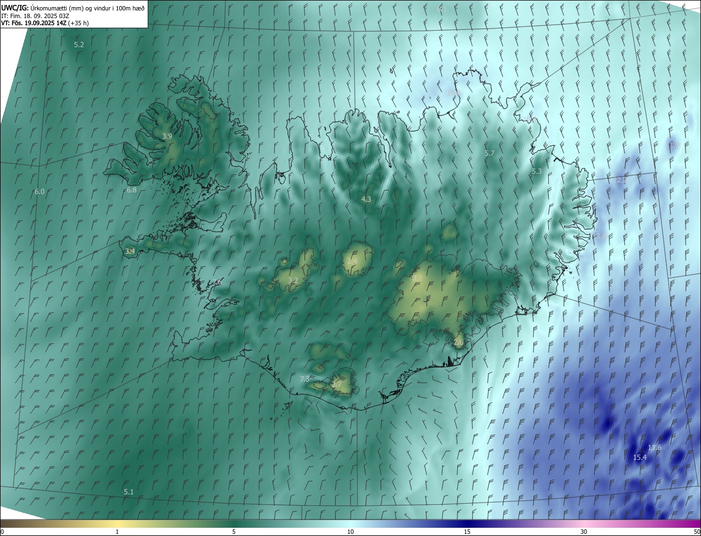The height and width of the screenshot is (536, 701).
Task: Click the initial time line 'IT: Fim. 18. 09. 2025 03Z'
Action: [x=35, y=16]
